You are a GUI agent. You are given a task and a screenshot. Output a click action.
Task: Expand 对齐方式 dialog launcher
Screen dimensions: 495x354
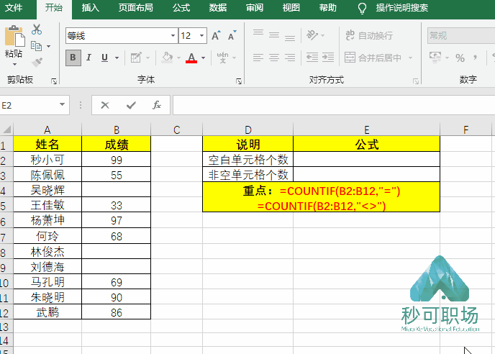416,81
